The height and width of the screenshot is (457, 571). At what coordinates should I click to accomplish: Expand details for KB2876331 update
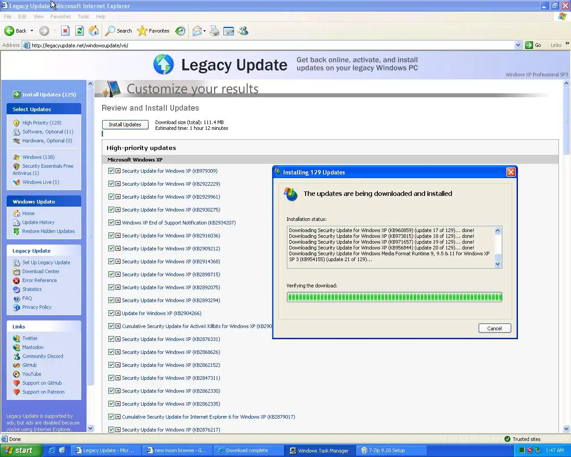point(118,339)
